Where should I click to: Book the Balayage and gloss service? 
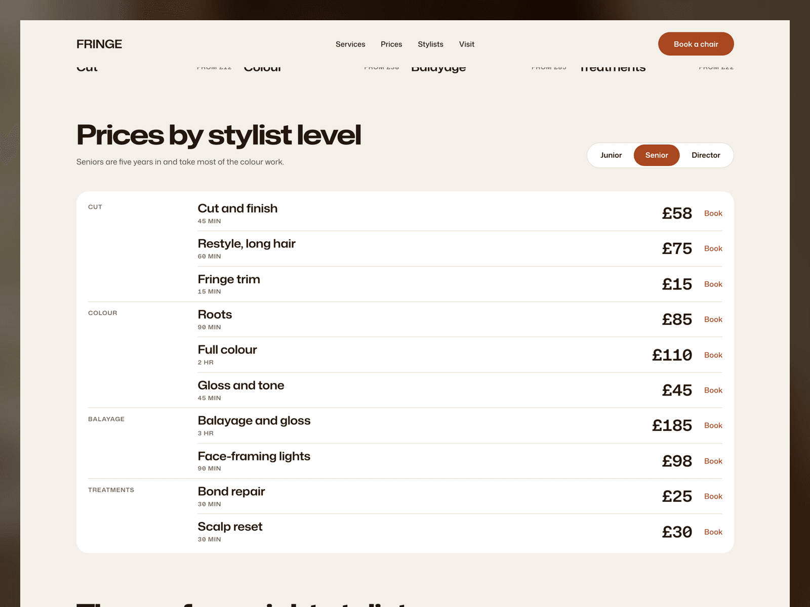pyautogui.click(x=713, y=425)
